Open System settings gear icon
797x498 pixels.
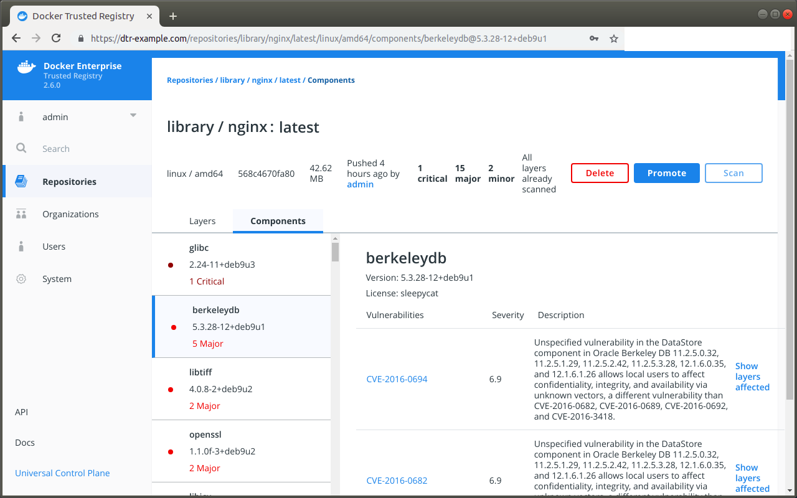pos(21,279)
